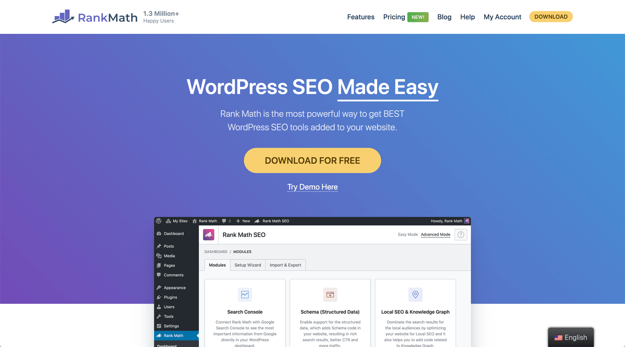Click the Appearance brush icon
Viewport: 625px width, 347px height.
(x=159, y=288)
